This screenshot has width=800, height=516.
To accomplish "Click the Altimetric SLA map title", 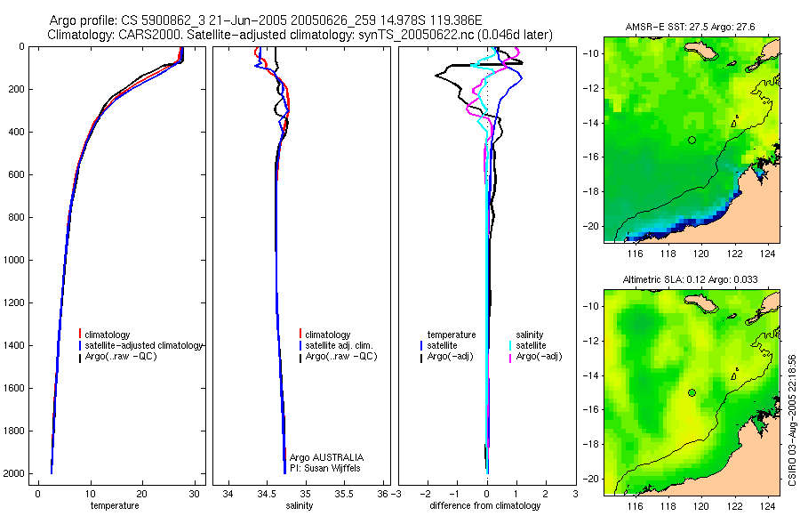I will click(691, 279).
